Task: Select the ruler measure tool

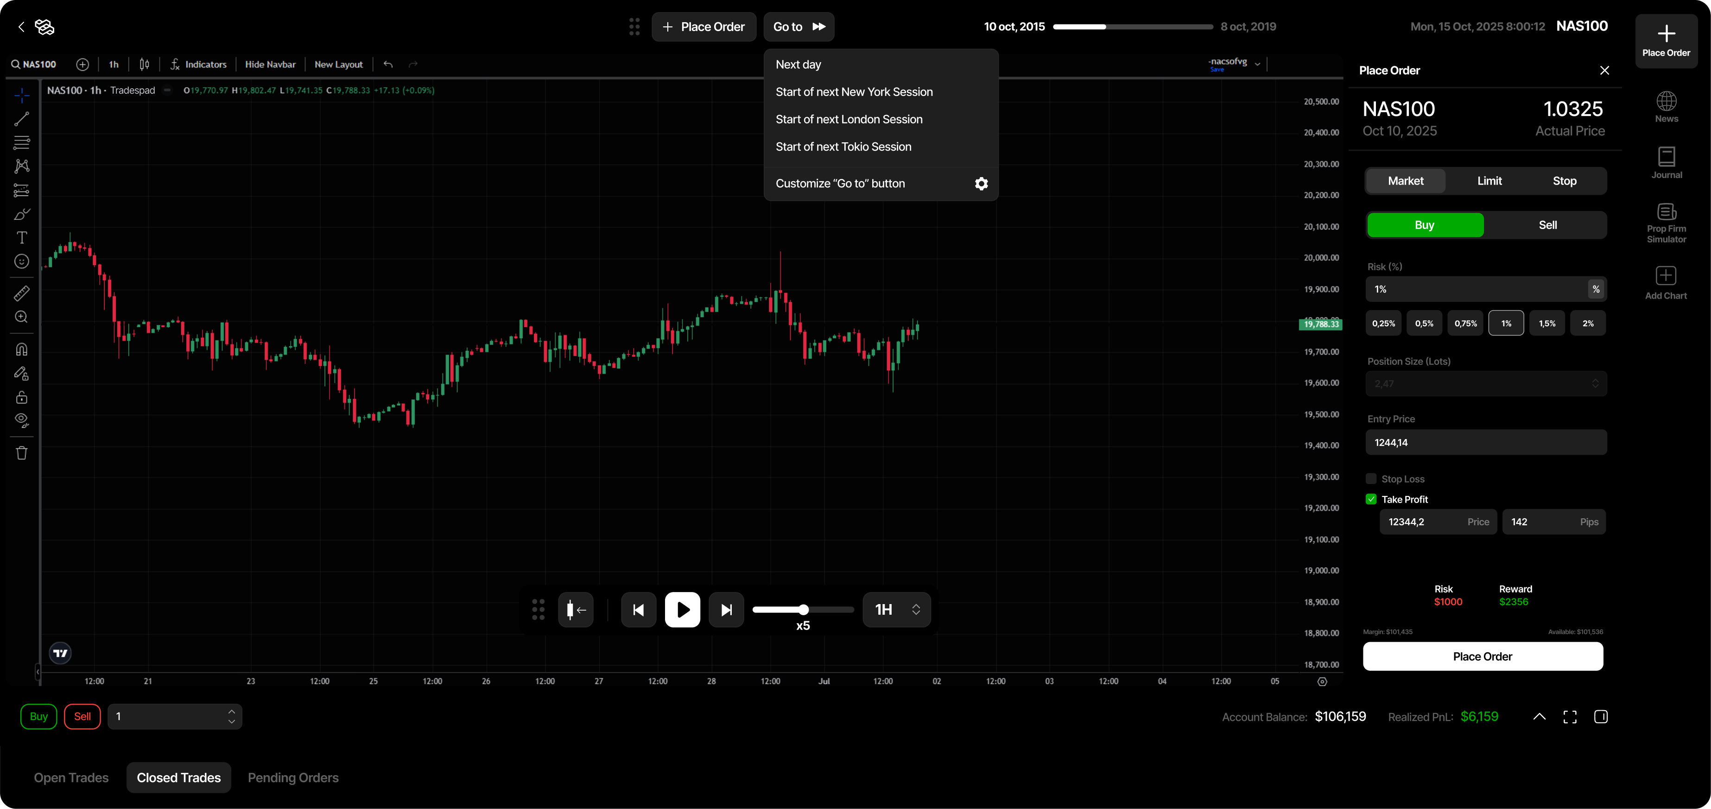Action: pos(22,293)
